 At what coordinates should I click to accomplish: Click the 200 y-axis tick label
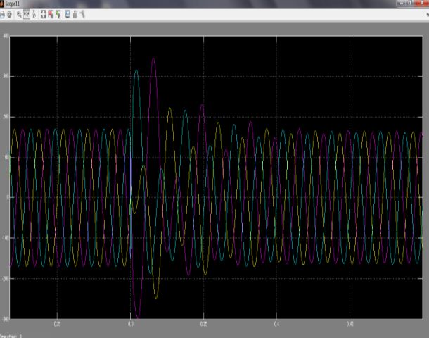6,117
